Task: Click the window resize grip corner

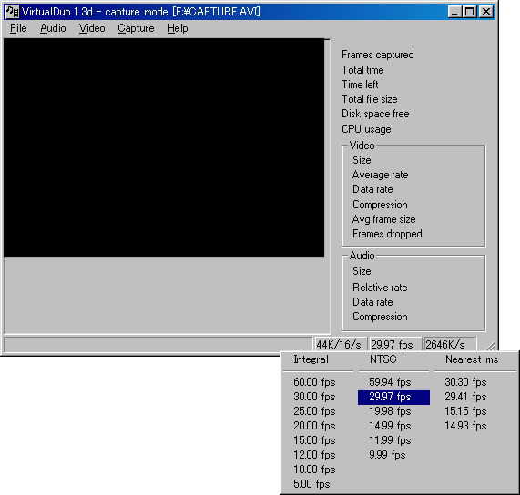Action: 490,346
